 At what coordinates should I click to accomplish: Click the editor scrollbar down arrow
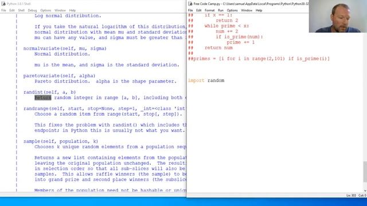[x=365, y=191]
